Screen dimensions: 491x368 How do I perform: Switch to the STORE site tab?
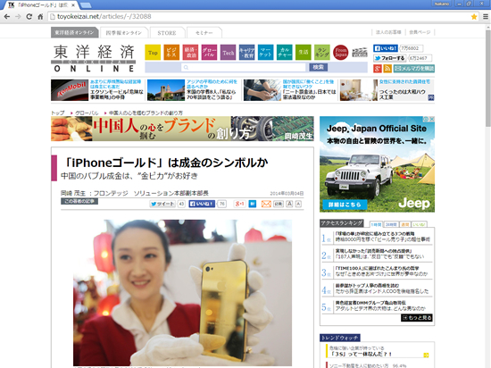[x=167, y=32]
